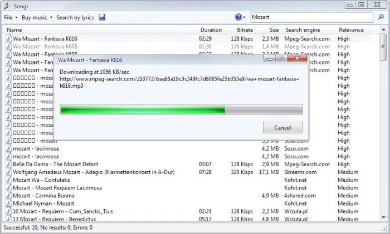Click music note icon of Michael Nyman row
Screen dimensions: 390x234
[9, 203]
